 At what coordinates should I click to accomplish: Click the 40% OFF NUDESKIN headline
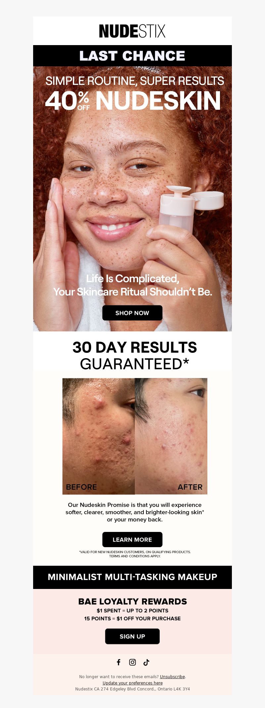pos(133,100)
